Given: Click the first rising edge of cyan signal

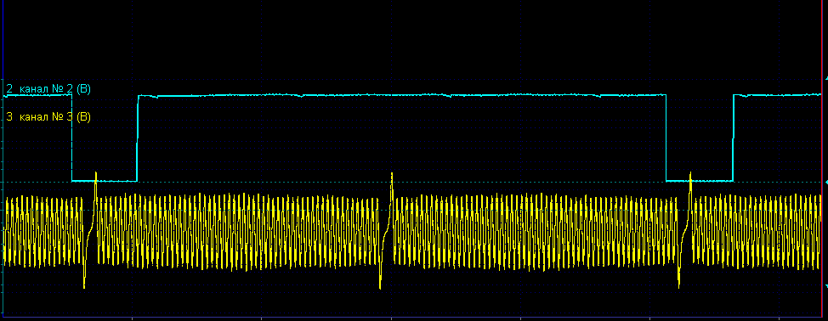Looking at the screenshot, I should tap(138, 138).
